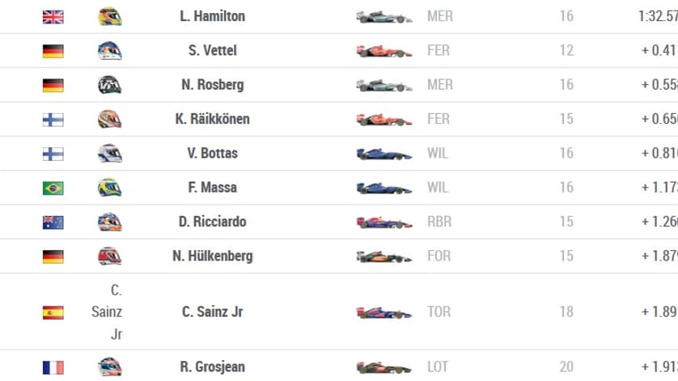
Task: Click Vettel's helmet icon
Action: click(x=110, y=51)
